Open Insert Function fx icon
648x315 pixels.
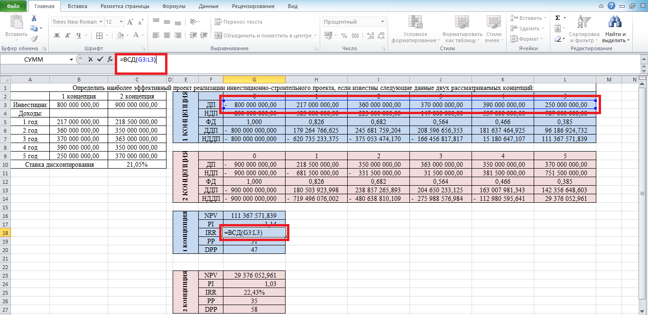pos(110,59)
